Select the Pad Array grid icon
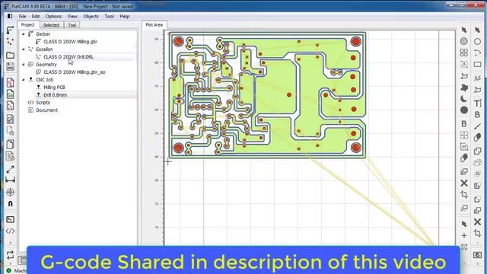The height and width of the screenshot is (274, 487). [x=463, y=53]
